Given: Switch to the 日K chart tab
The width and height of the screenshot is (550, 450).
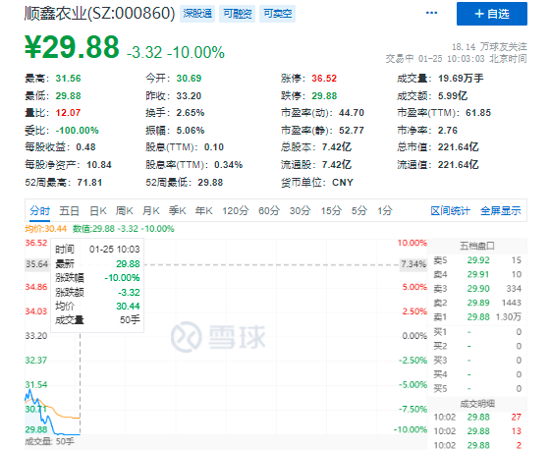Looking at the screenshot, I should (x=98, y=210).
